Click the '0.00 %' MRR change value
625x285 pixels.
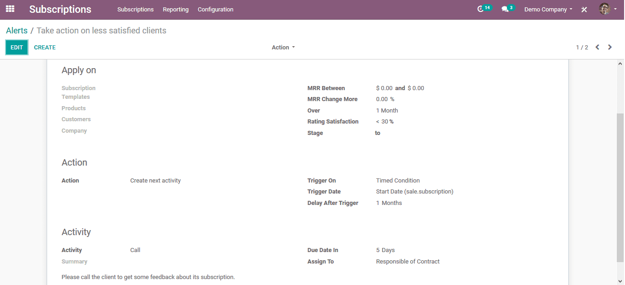(385, 99)
